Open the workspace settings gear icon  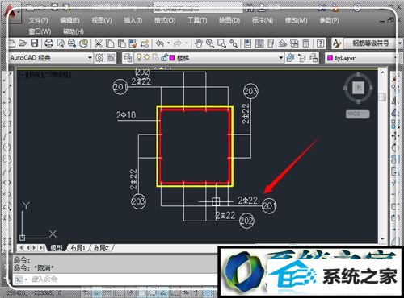[99, 58]
